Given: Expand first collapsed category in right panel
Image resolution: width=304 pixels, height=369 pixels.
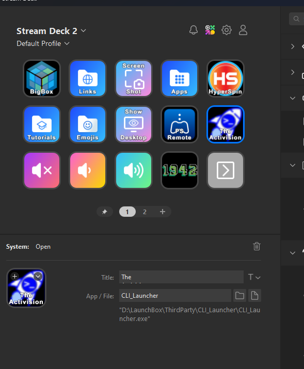Looking at the screenshot, I should click(x=293, y=46).
